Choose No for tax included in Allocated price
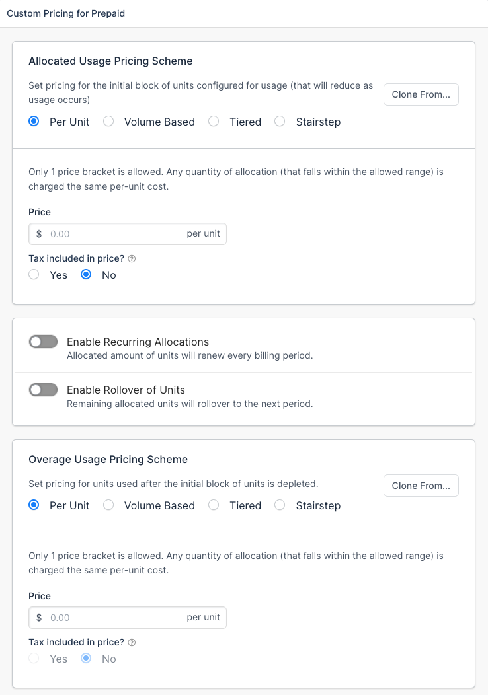Screen dimensions: 488x695 [85, 274]
